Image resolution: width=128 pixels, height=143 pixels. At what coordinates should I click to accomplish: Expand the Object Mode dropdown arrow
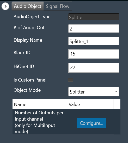[116, 92]
